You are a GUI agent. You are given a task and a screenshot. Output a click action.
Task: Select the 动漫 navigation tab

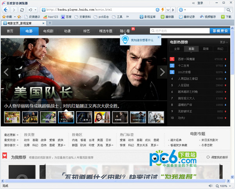click(67, 31)
